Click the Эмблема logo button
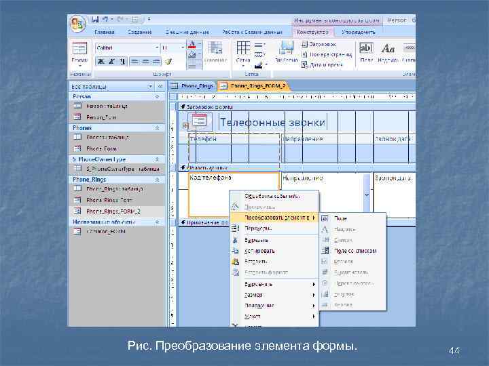Viewport: 489px width, 366px height. 287,52
